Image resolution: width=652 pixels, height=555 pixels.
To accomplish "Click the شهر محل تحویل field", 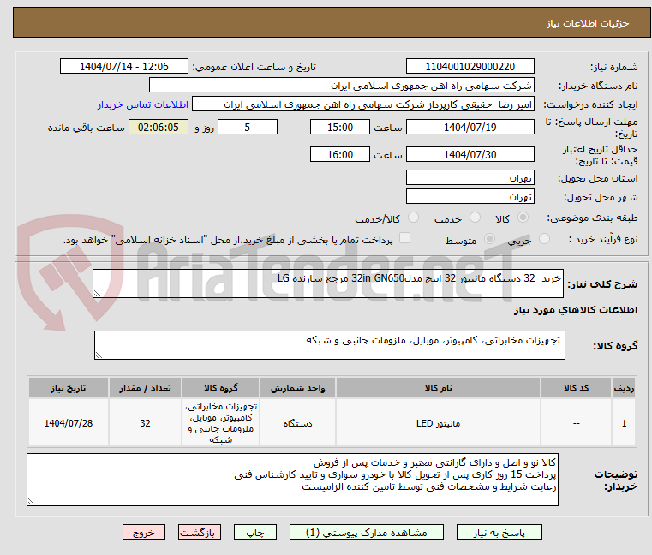I will [470, 197].
